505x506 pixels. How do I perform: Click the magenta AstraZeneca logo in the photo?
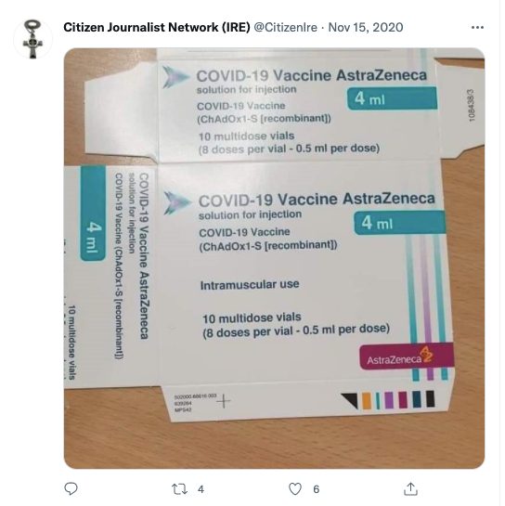click(407, 357)
